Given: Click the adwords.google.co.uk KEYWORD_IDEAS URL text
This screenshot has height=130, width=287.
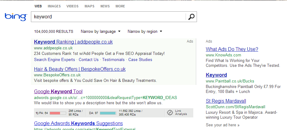Looking at the screenshot, I should click(x=105, y=97).
